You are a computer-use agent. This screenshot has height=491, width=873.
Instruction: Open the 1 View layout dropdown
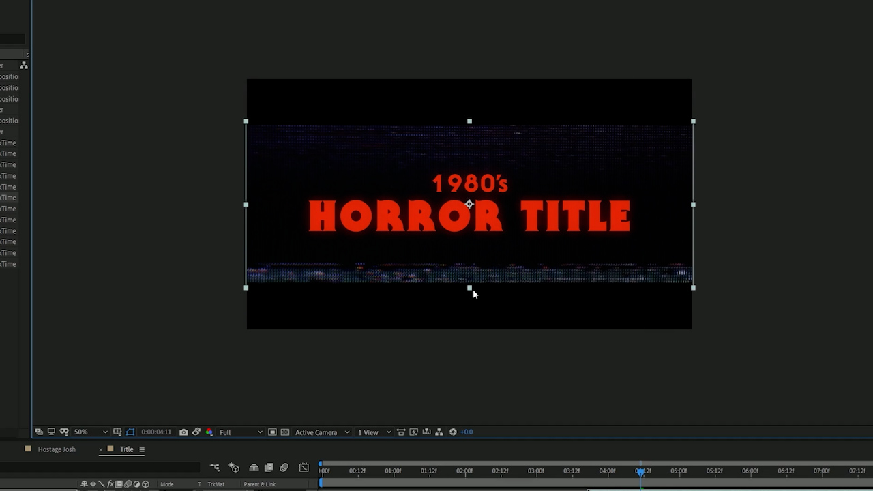(x=374, y=432)
